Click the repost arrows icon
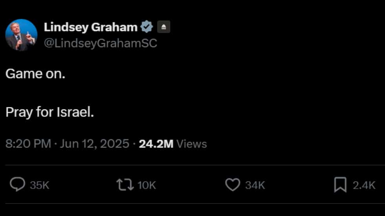The image size is (385, 216). tap(125, 185)
